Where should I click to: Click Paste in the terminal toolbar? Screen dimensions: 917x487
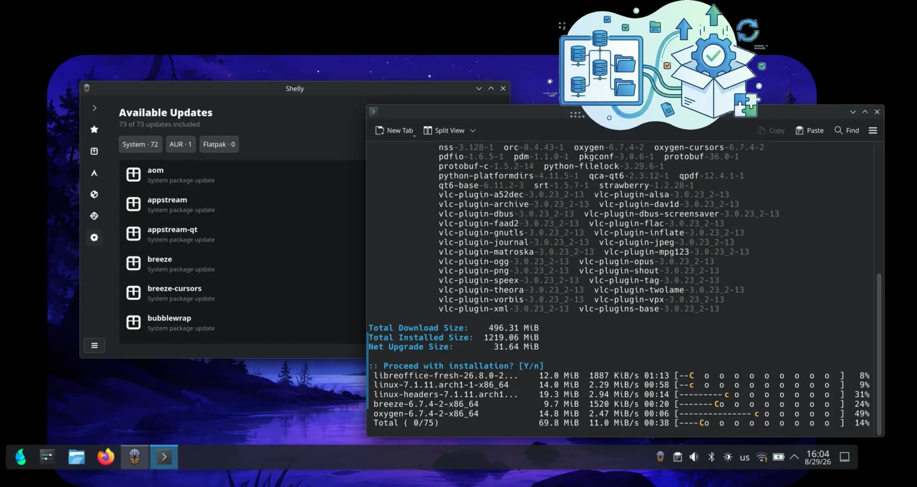810,130
